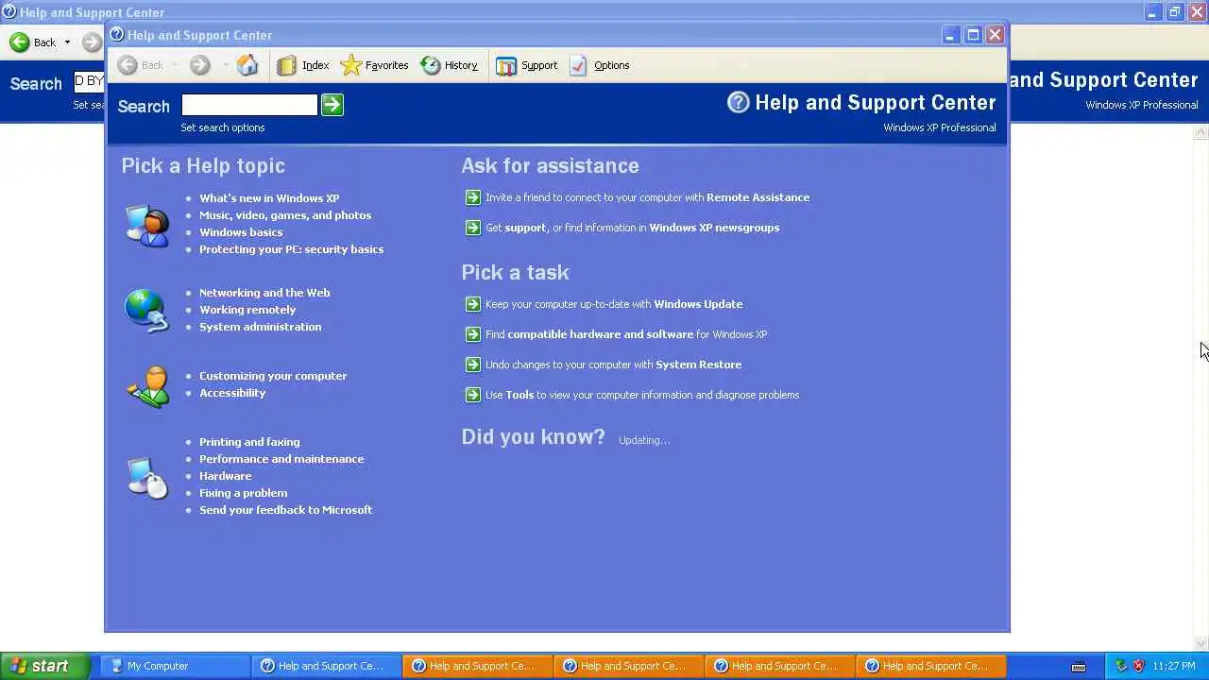
Task: Open Customizing your computer topic
Action: click(x=273, y=376)
